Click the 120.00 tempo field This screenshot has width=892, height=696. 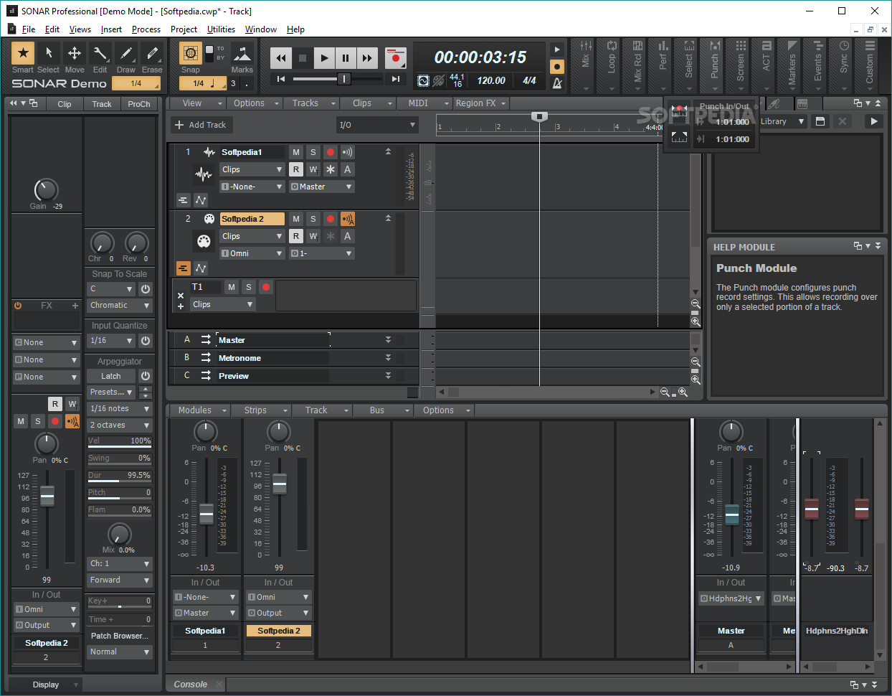(491, 81)
